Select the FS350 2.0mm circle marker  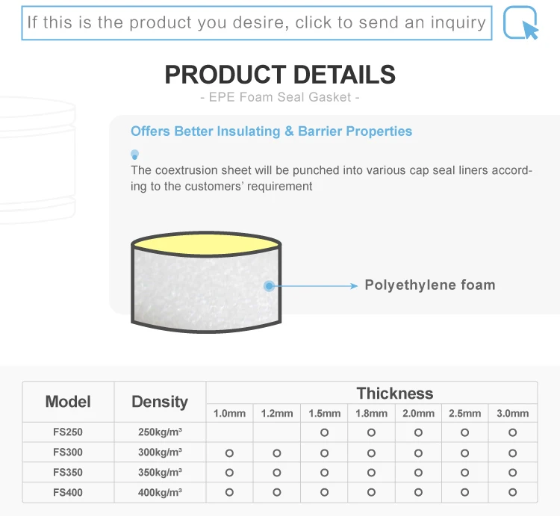click(418, 473)
